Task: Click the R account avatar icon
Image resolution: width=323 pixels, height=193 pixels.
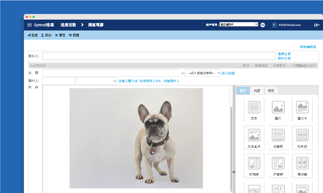Action: tap(274, 25)
